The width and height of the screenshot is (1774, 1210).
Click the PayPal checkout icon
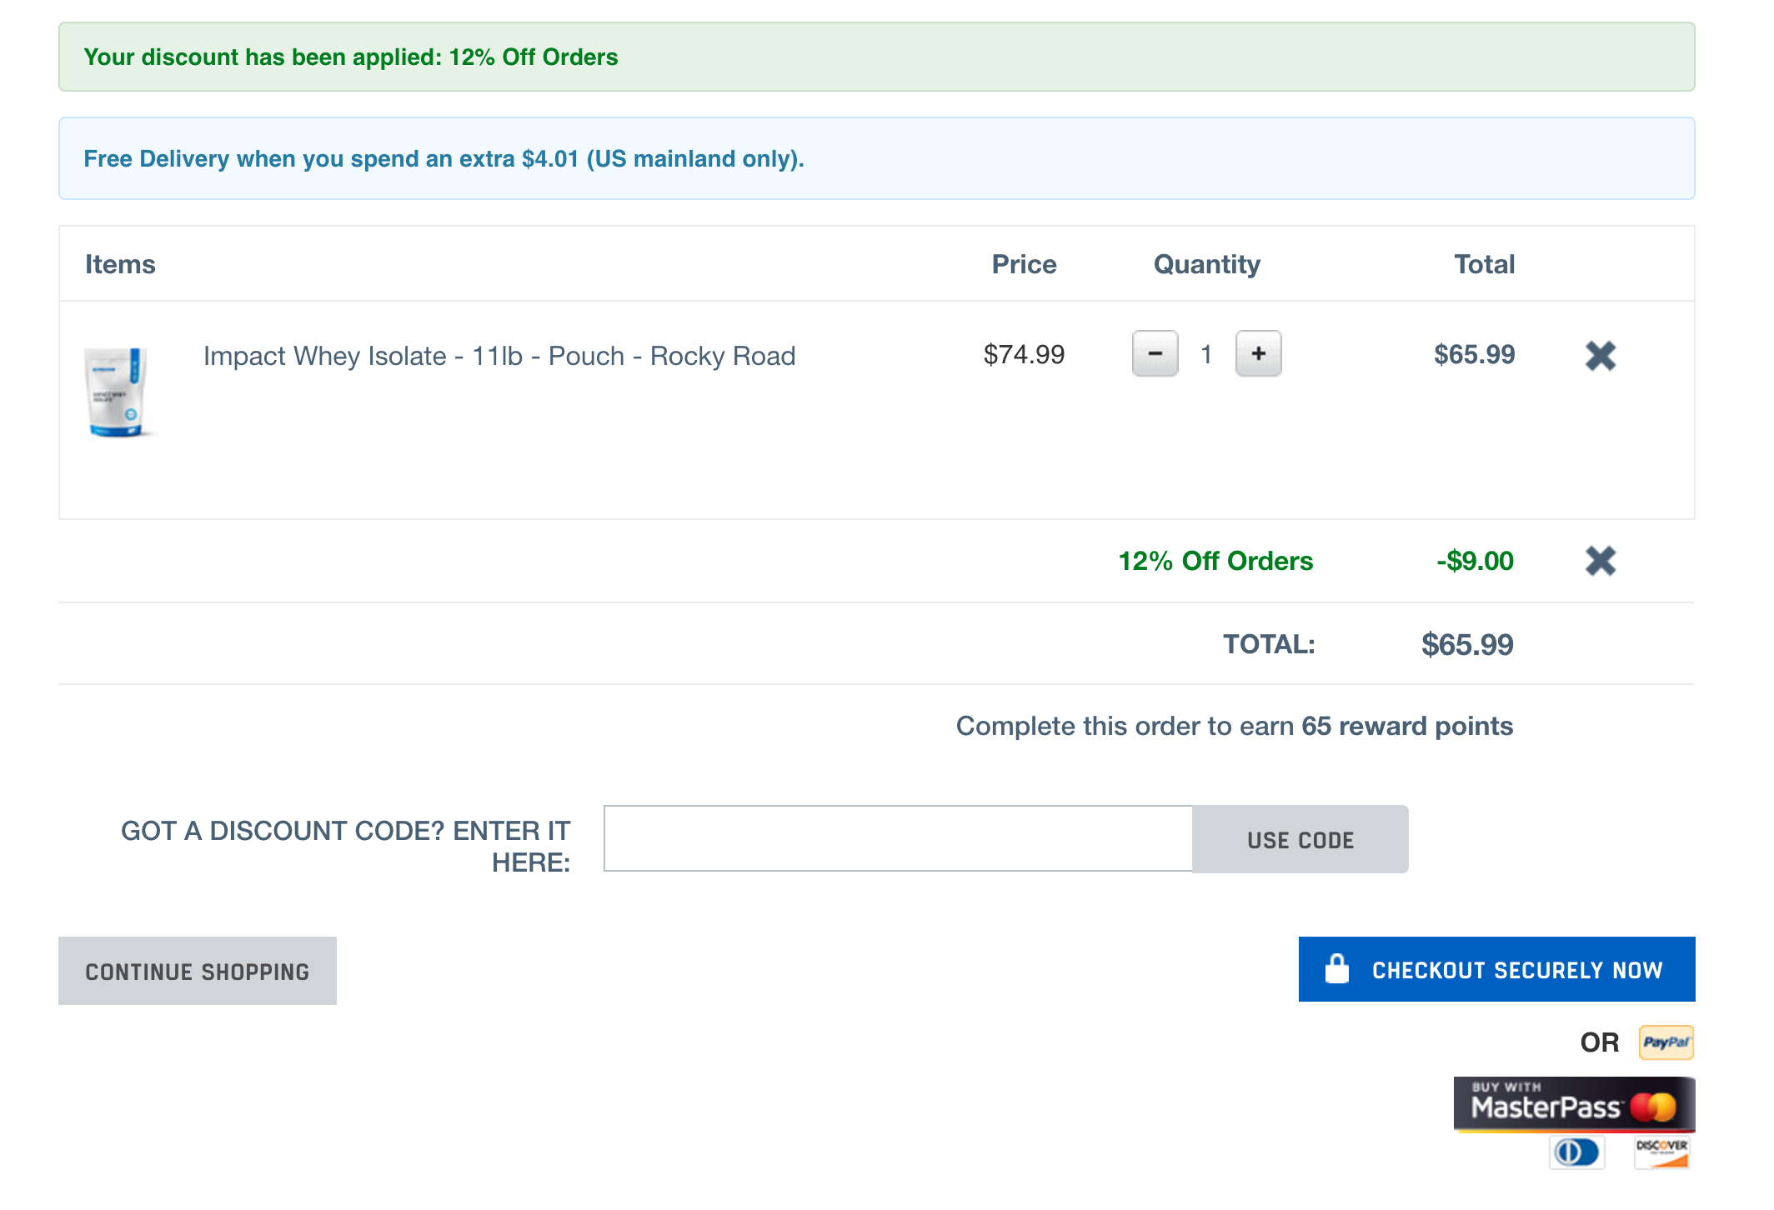coord(1666,1042)
